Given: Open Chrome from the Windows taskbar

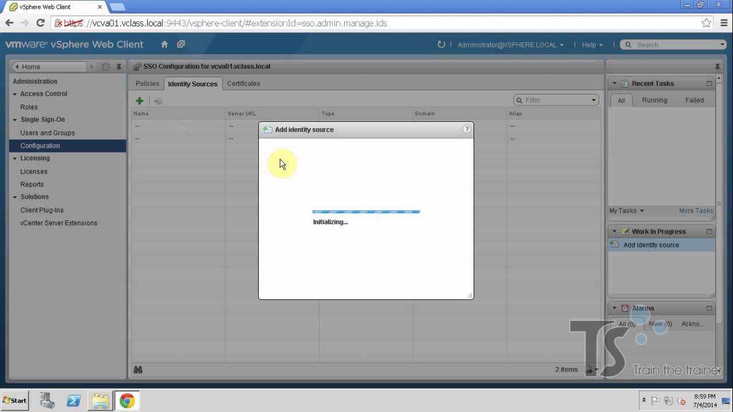Looking at the screenshot, I should click(x=127, y=401).
